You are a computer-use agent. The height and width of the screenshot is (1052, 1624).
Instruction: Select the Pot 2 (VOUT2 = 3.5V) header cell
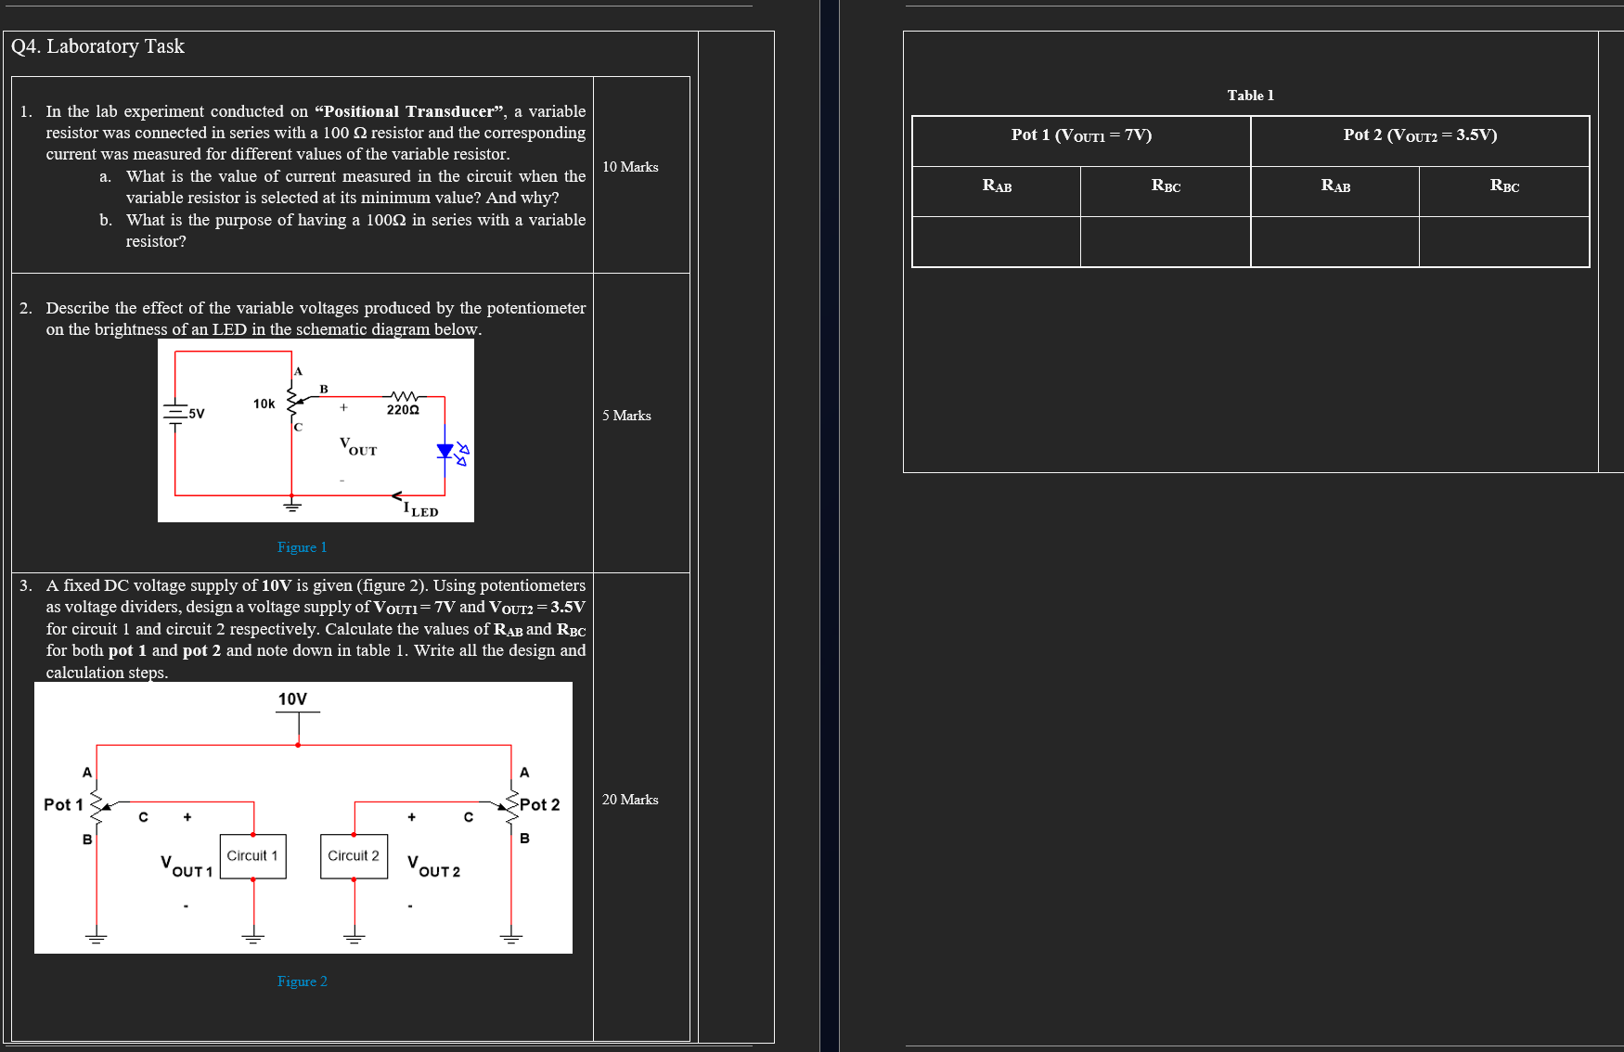click(1420, 135)
